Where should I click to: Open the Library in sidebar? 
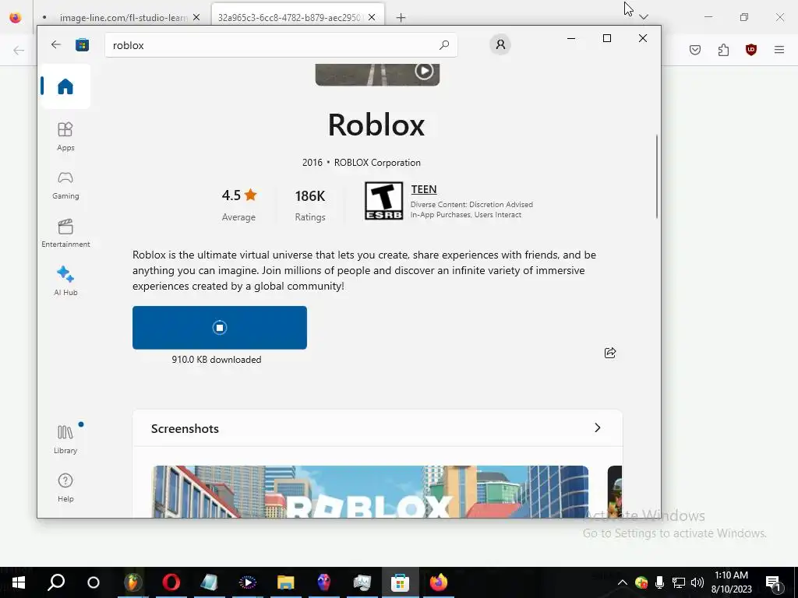(x=65, y=439)
